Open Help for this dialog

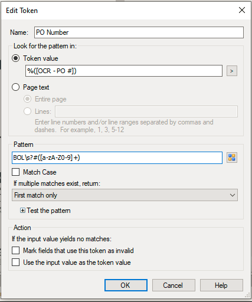[x=221, y=285]
